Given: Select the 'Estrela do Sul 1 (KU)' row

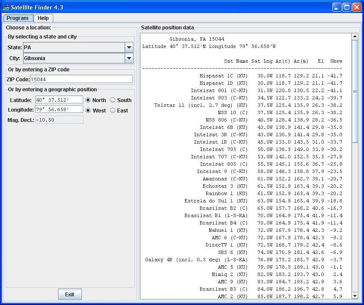Looking at the screenshot, I should tap(242, 201).
